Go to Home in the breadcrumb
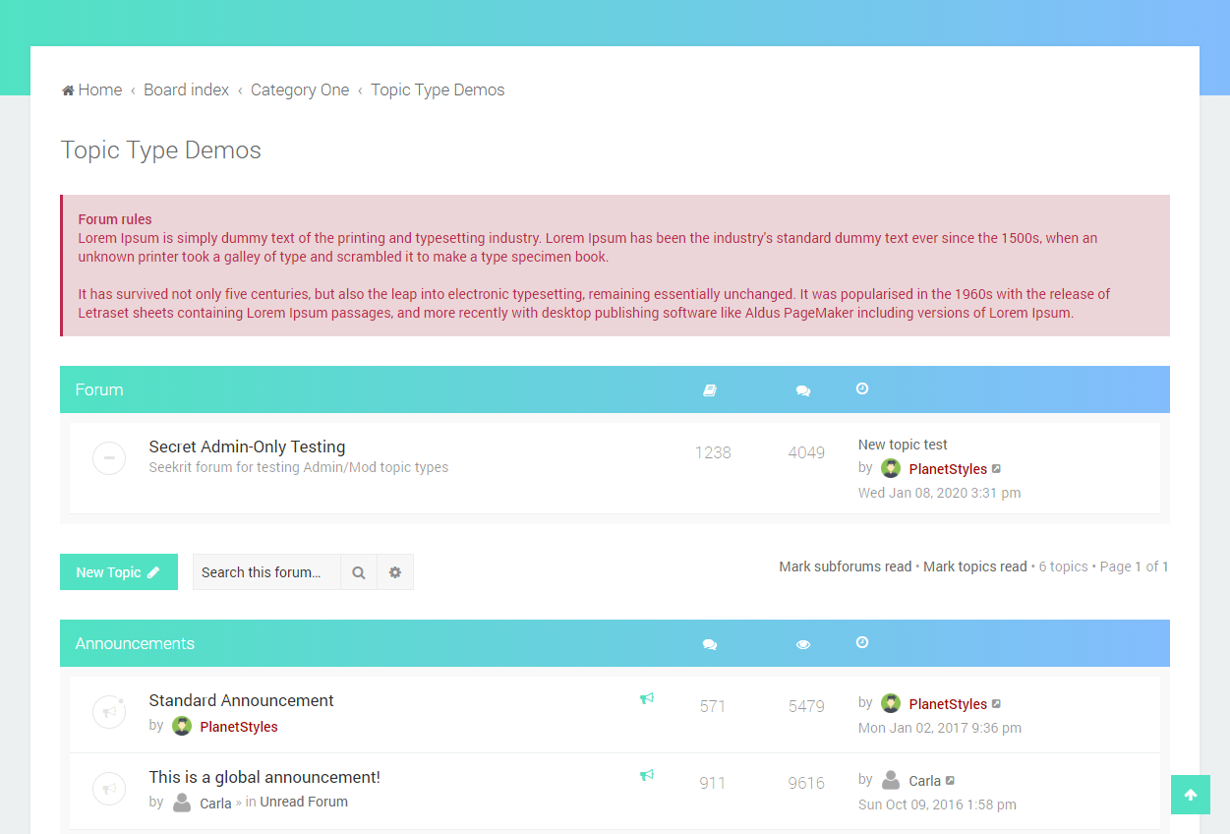This screenshot has width=1230, height=834. click(x=92, y=90)
